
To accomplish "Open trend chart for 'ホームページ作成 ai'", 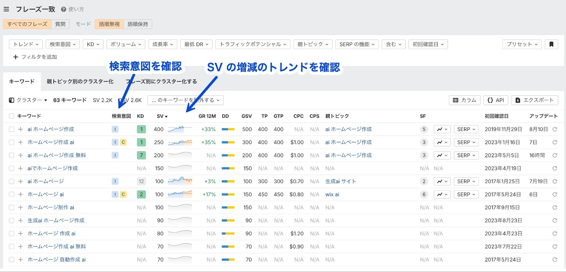I will (x=442, y=142).
